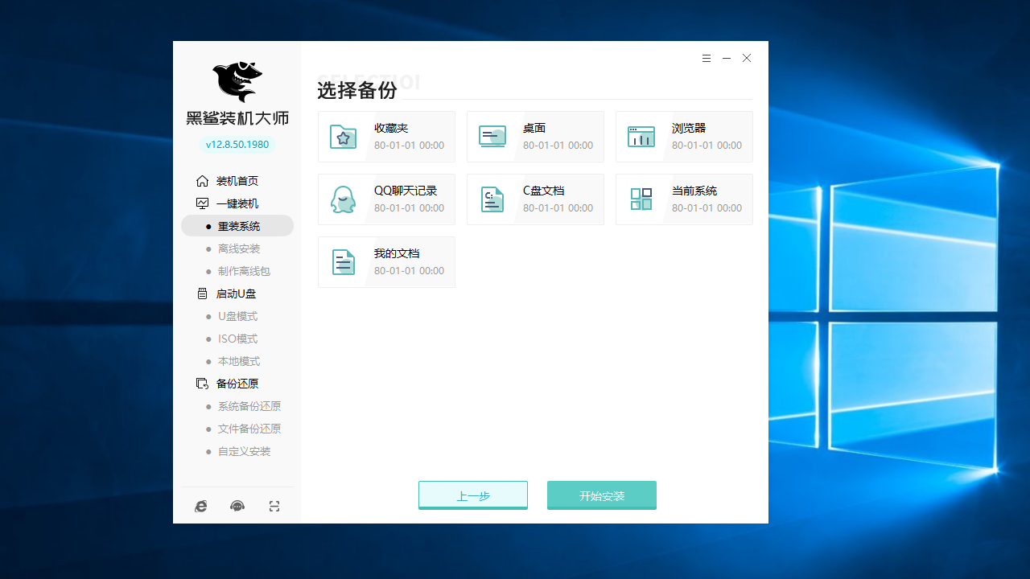The width and height of the screenshot is (1030, 579).
Task: Select 重装系统 in the sidebar
Action: click(x=238, y=226)
